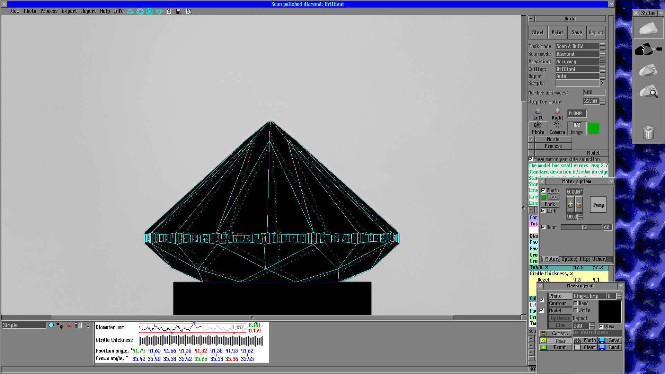
Task: Toggle Move motor per side selection
Action: click(x=531, y=159)
